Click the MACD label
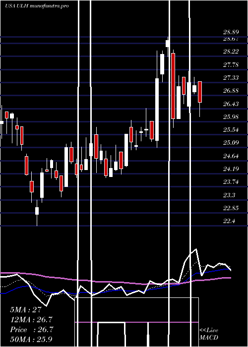Image resolution: width=248 pixels, height=347 pixels. coord(209,338)
